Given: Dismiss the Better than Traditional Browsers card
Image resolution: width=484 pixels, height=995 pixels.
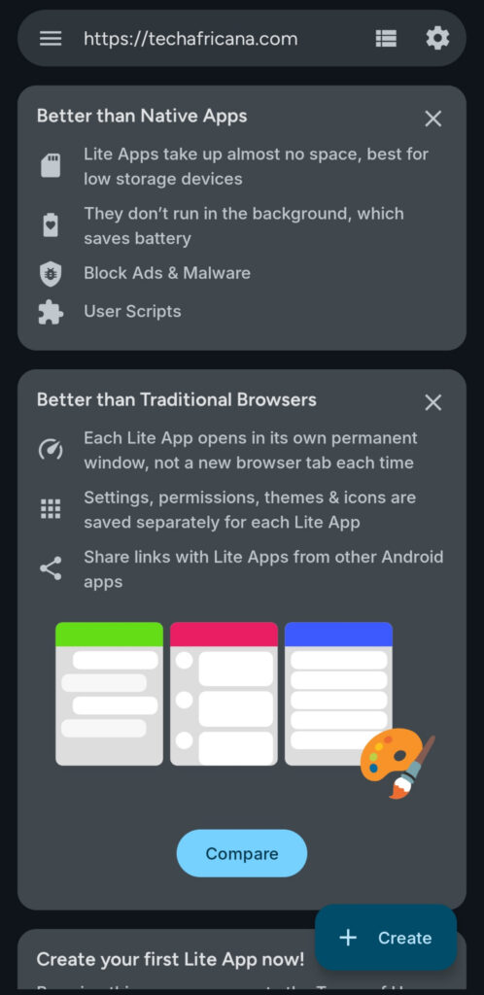Looking at the screenshot, I should (x=432, y=402).
